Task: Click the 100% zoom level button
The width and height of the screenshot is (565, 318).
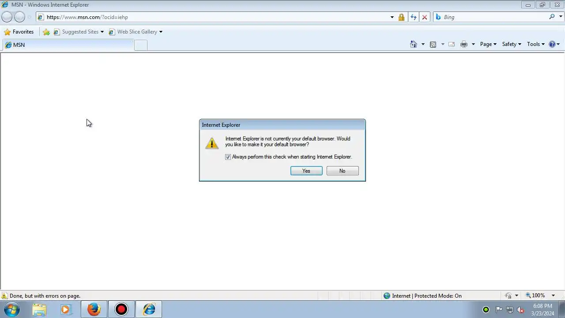Action: tap(535, 295)
